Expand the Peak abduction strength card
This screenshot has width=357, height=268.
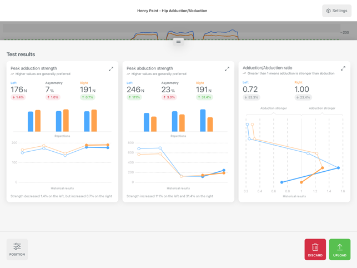click(x=227, y=69)
